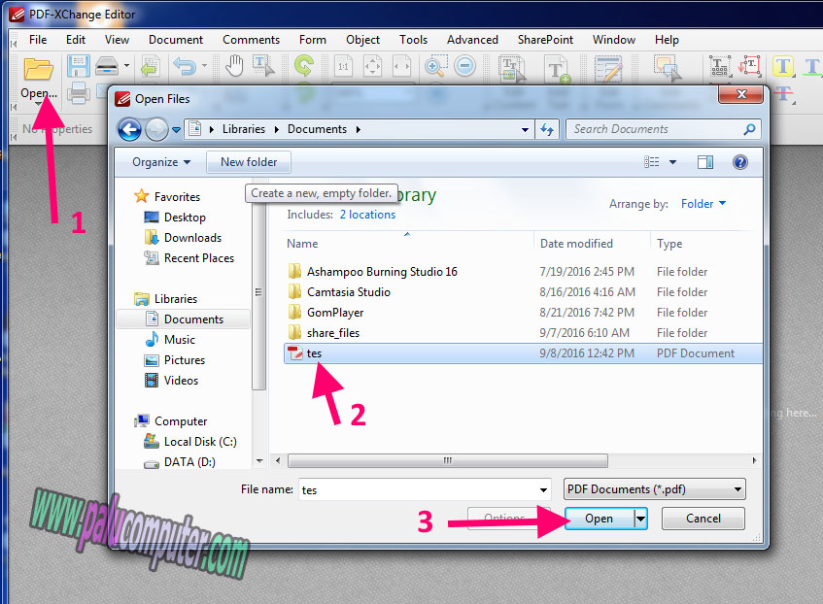Image resolution: width=823 pixels, height=604 pixels.
Task: Click the horizontal scrollbar in file list
Action: coord(448,460)
